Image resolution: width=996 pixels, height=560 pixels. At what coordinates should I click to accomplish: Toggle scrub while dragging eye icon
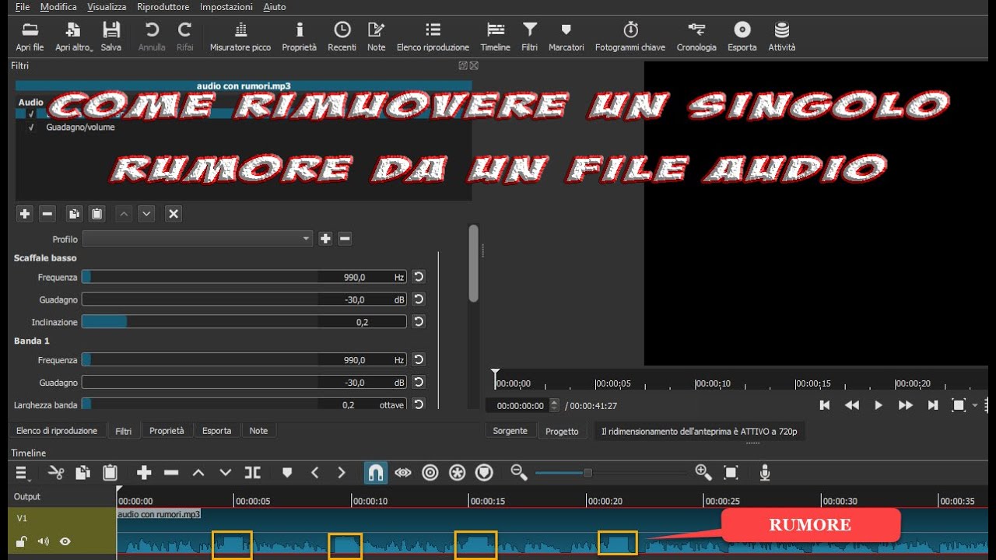coord(402,472)
